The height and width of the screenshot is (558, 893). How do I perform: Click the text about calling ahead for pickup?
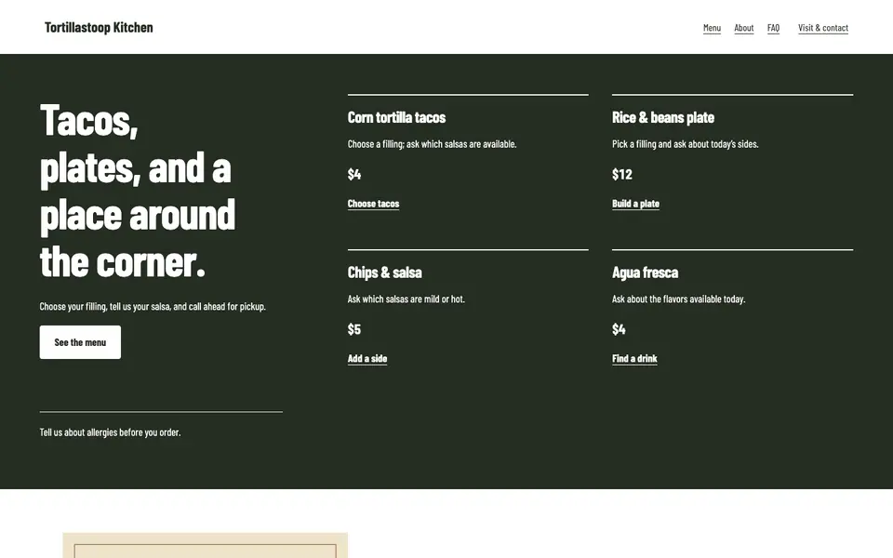tap(153, 306)
